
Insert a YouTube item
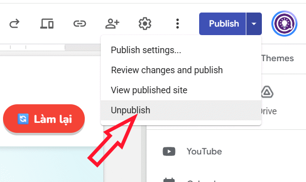(x=204, y=151)
